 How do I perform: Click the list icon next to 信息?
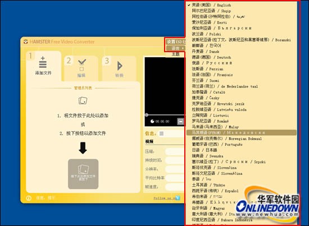[x=161, y=133]
